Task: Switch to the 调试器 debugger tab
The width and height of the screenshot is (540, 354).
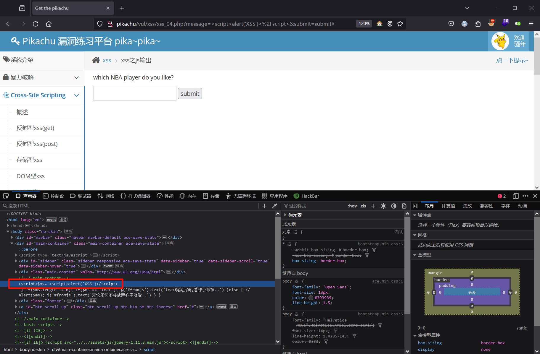Action: coord(81,196)
